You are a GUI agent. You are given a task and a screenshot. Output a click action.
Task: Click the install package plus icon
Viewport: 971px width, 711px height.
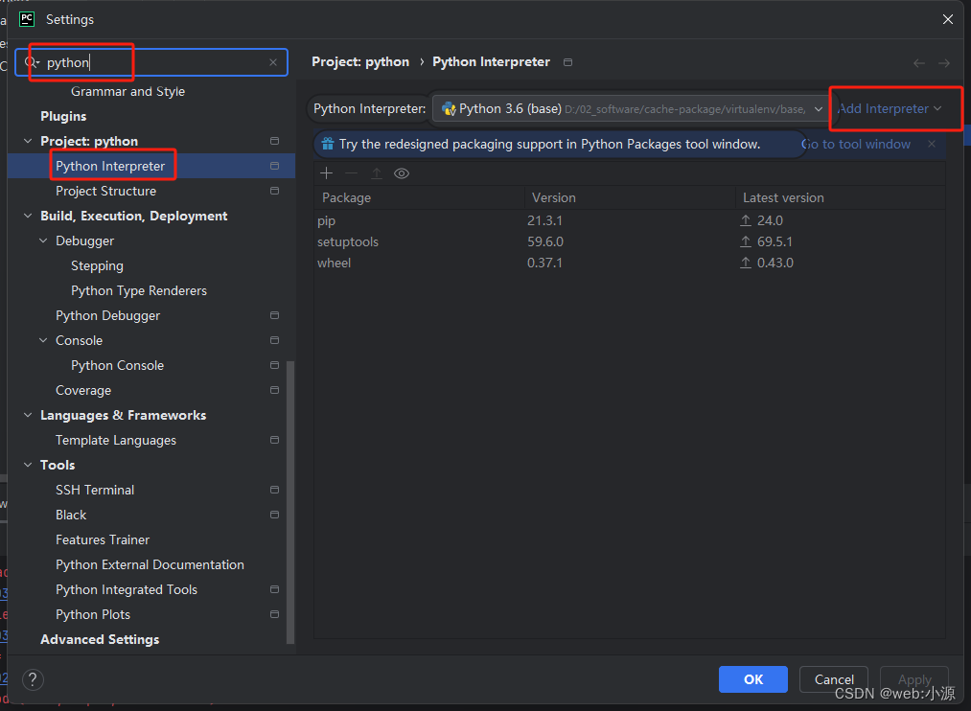pos(326,173)
